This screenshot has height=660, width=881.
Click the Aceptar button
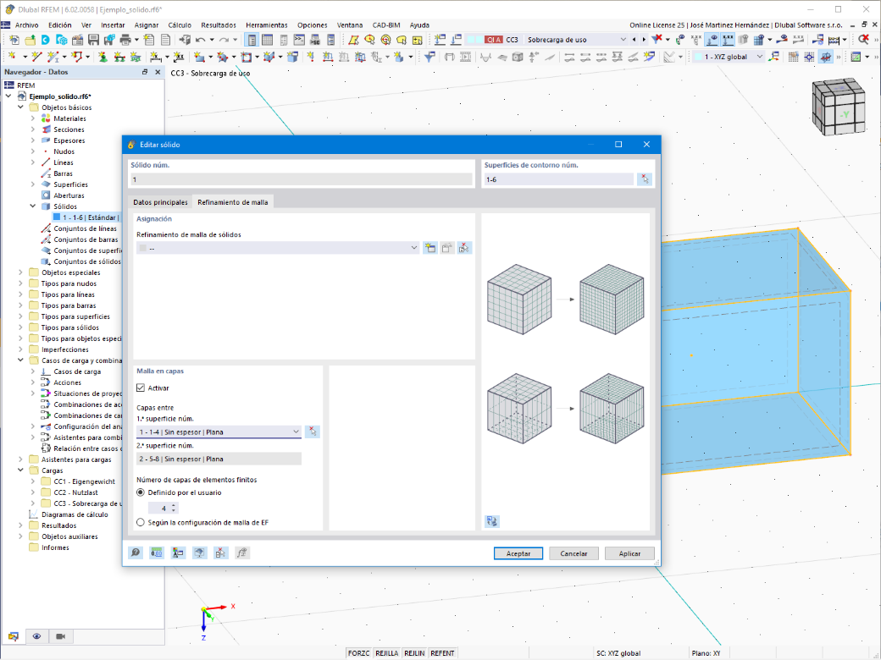518,553
